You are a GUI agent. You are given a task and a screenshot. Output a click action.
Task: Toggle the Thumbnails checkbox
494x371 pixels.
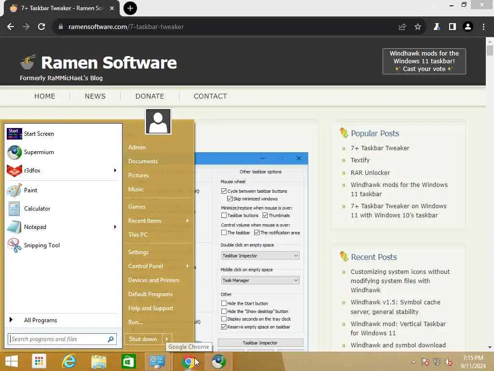(x=265, y=215)
